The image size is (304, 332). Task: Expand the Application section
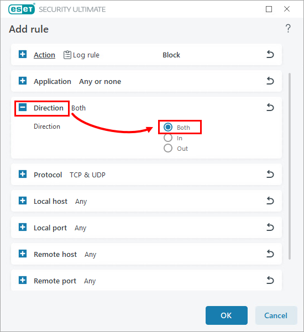pyautogui.click(x=23, y=81)
